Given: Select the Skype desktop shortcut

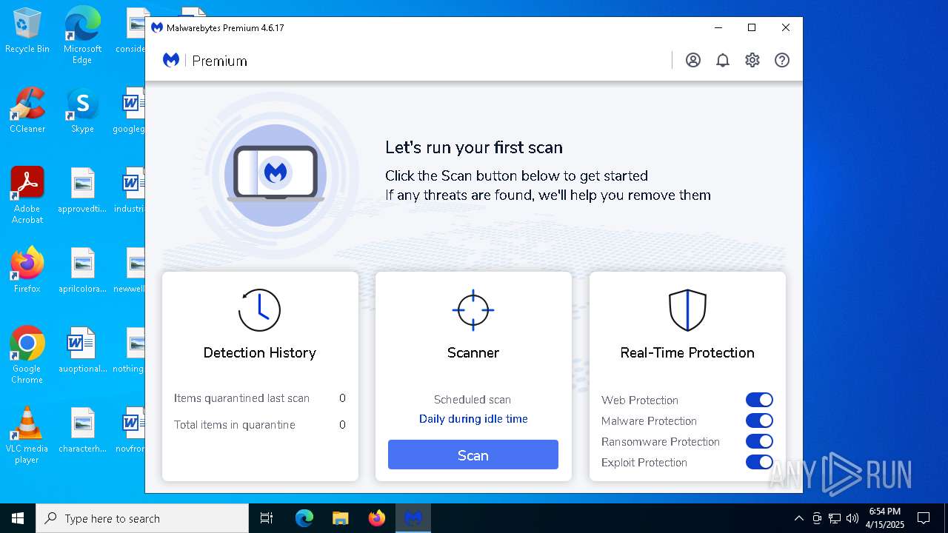Looking at the screenshot, I should click(82, 111).
